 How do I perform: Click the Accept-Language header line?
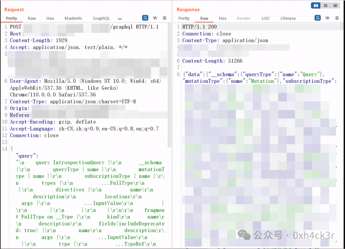[x=84, y=129]
